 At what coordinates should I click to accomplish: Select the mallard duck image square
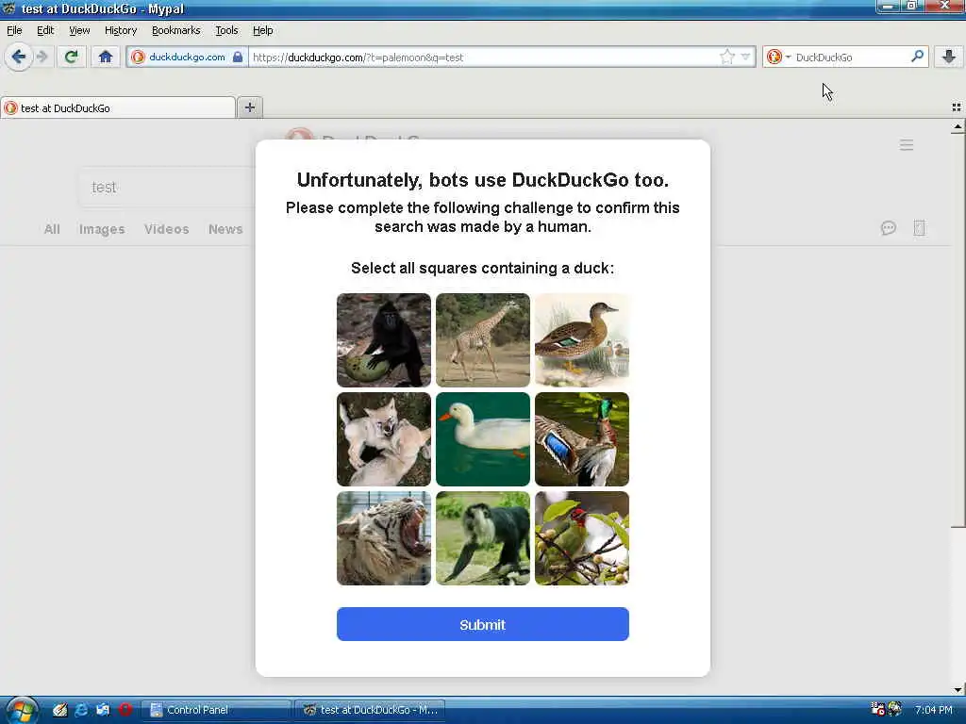click(x=582, y=439)
